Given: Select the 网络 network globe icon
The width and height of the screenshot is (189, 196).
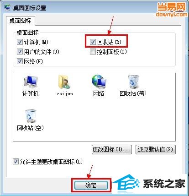Looking at the screenshot, I should point(99,82).
